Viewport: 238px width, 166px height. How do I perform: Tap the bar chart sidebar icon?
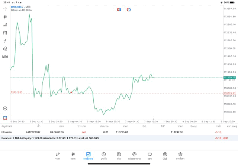pos(5,25)
